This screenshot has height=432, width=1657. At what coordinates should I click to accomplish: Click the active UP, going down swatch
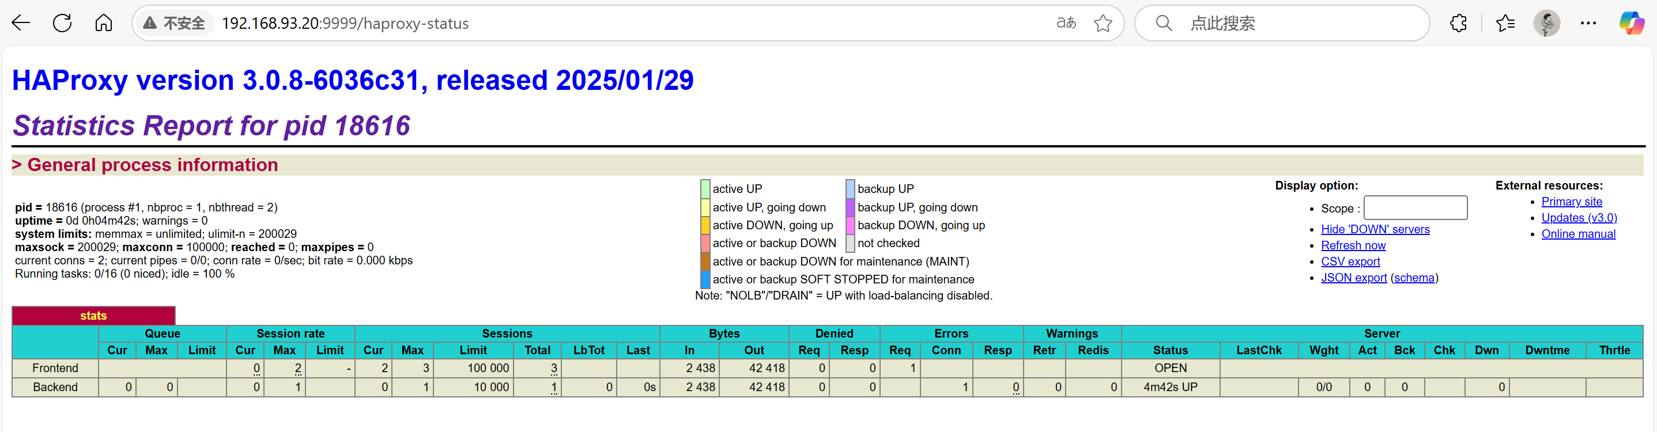[x=705, y=207]
